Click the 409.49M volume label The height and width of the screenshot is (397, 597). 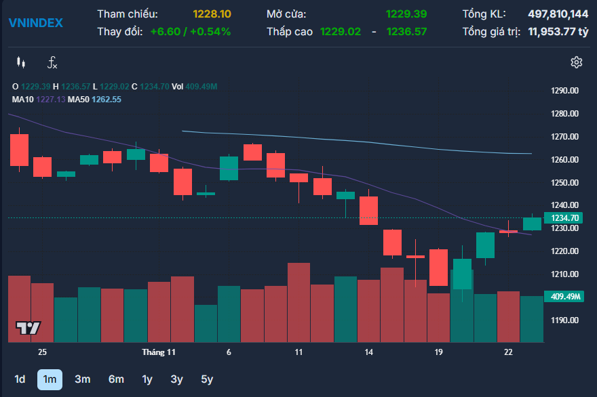(564, 297)
